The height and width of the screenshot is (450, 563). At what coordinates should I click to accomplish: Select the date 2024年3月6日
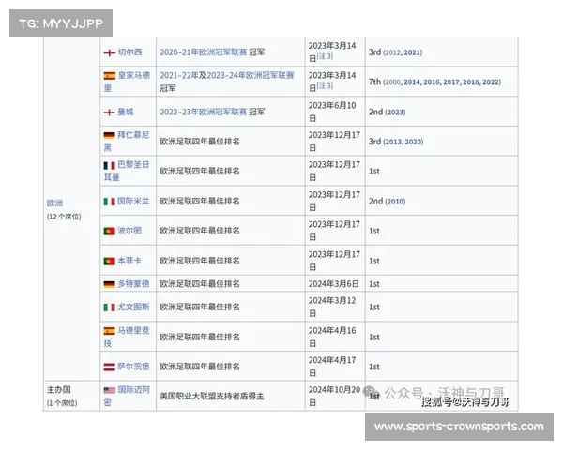point(333,284)
